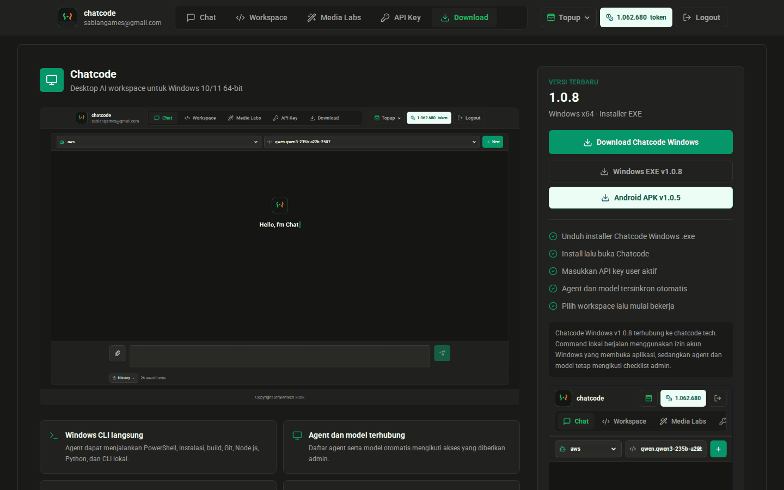784x490 pixels.
Task: Click the chatcode logo in the right sidebar preview
Action: click(x=563, y=398)
